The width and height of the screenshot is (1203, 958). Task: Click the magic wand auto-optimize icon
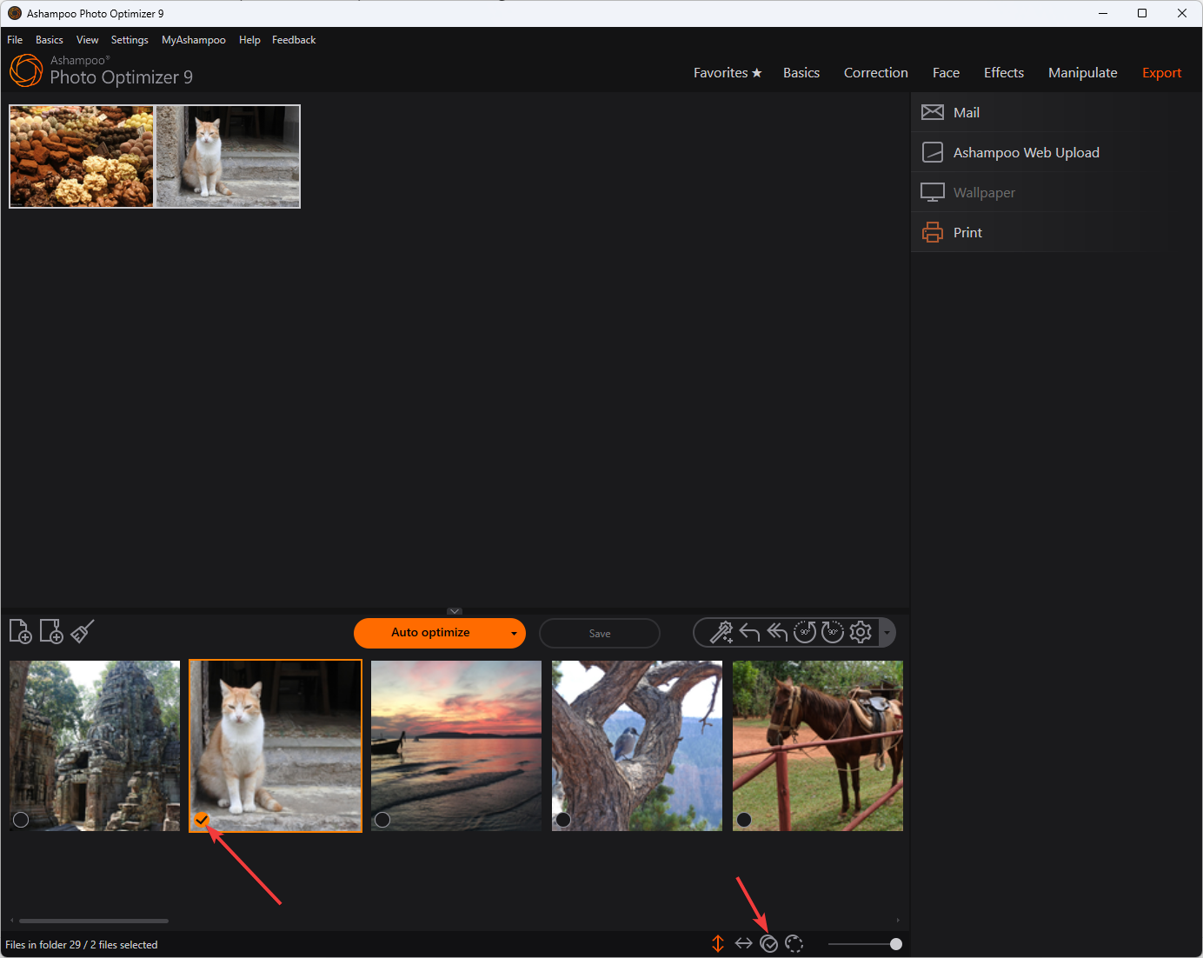point(721,633)
